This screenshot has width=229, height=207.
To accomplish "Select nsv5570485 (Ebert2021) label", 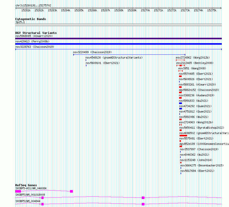I will [x=196, y=74].
